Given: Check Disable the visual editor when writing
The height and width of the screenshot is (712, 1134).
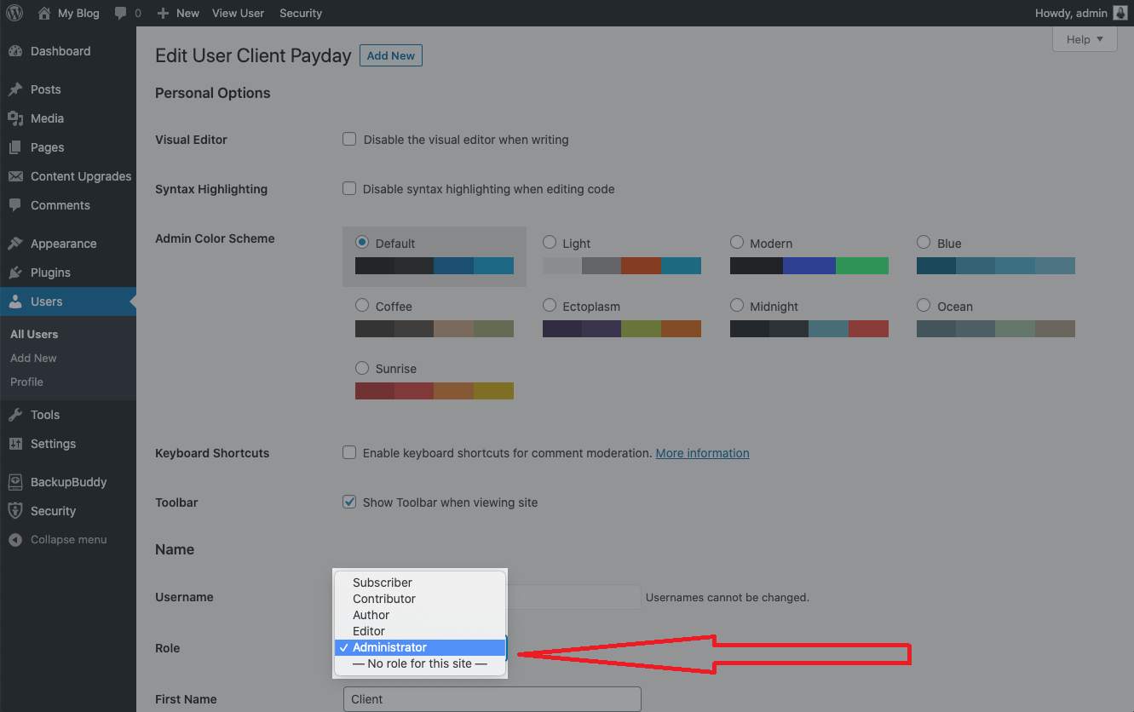Looking at the screenshot, I should 349,139.
